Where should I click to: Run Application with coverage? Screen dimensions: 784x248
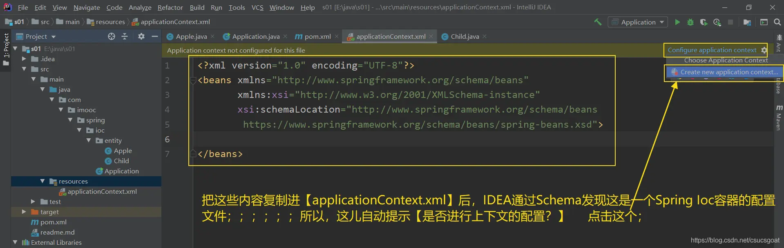tap(704, 22)
